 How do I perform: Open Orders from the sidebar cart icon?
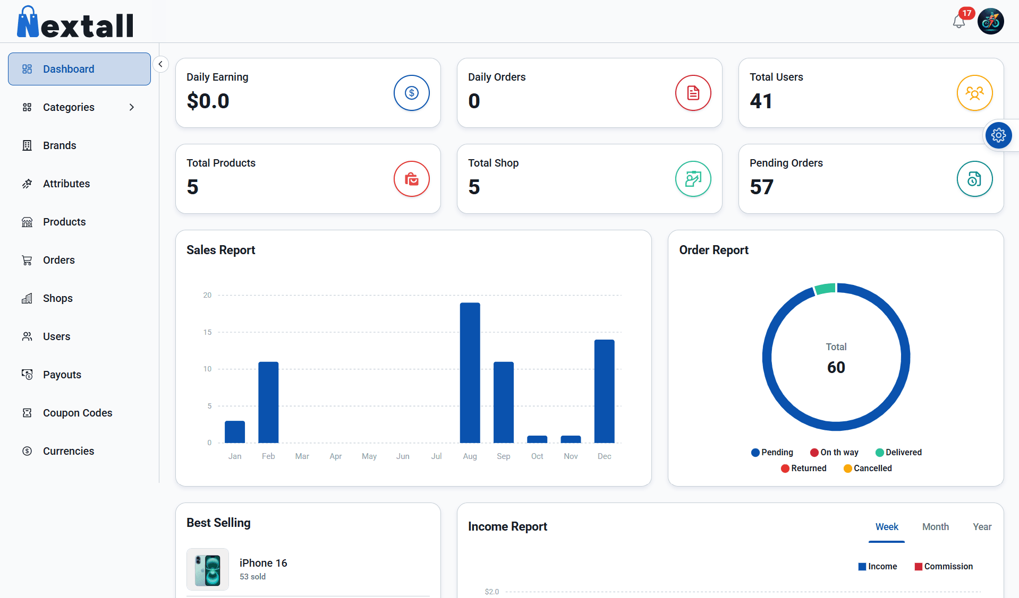click(27, 260)
